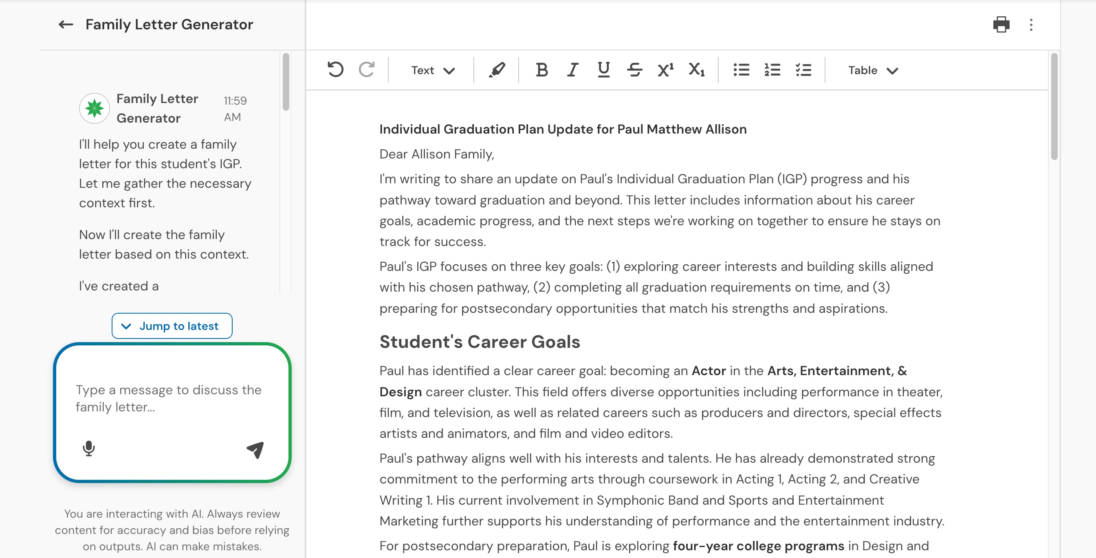Click the bold 'Arts, Entertainment, &' cluster text

click(x=837, y=371)
